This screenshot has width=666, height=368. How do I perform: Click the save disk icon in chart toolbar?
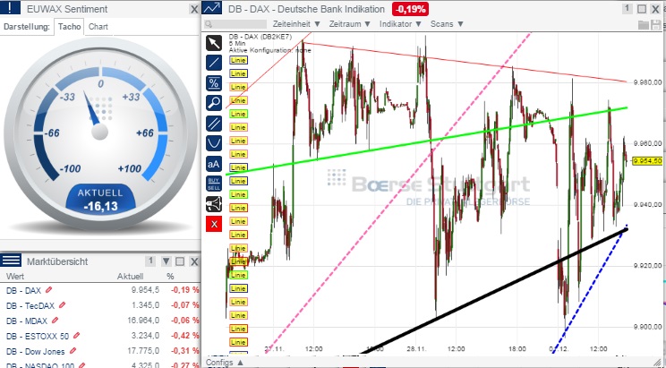click(x=655, y=25)
